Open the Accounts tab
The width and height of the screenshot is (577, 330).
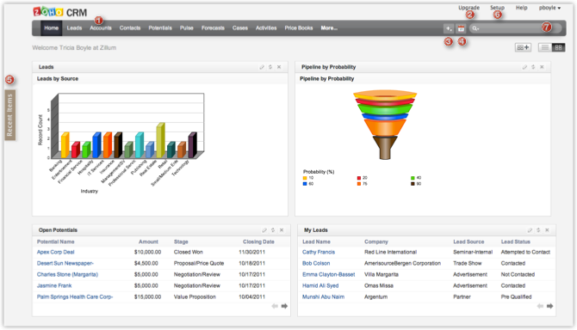tap(101, 27)
